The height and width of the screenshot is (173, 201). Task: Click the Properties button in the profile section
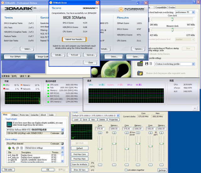point(114,120)
